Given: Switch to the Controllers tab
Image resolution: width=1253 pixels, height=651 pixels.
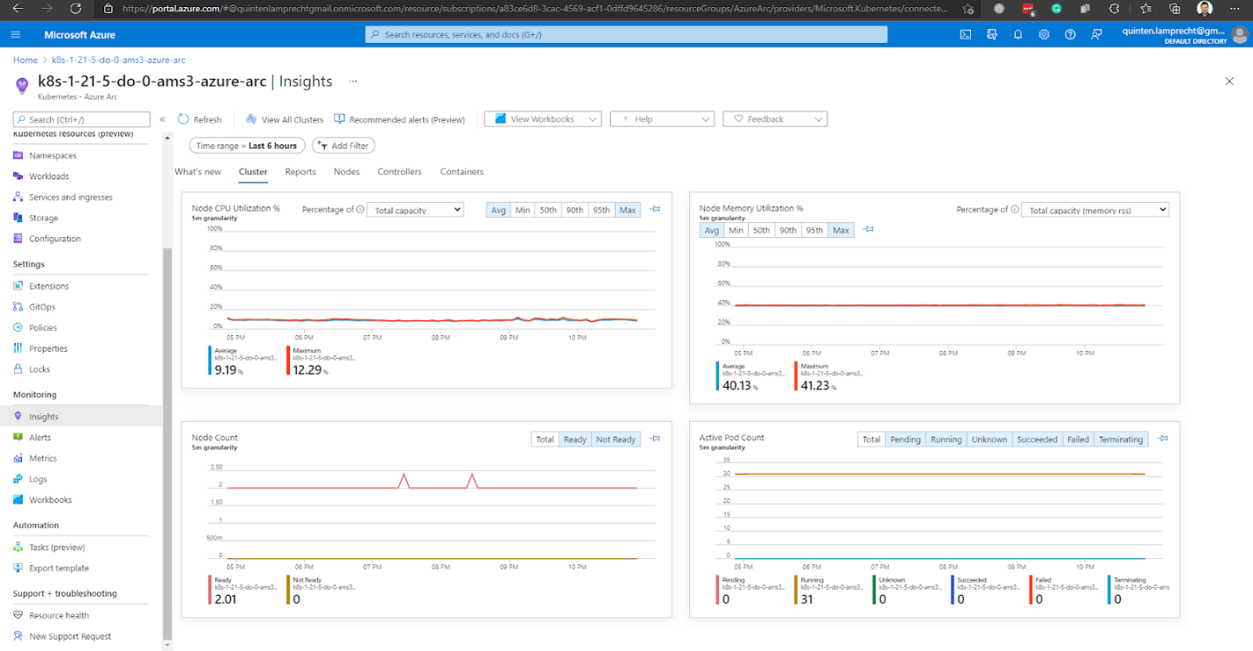Looking at the screenshot, I should pos(399,171).
